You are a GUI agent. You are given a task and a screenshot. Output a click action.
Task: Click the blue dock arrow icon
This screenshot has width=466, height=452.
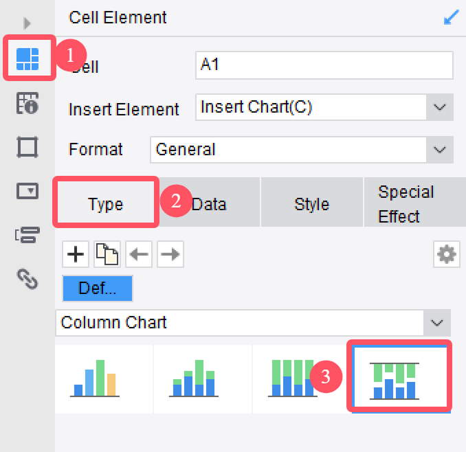click(451, 17)
